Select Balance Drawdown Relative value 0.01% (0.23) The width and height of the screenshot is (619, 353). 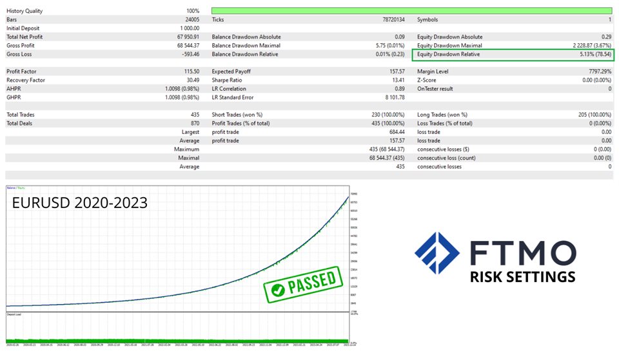click(390, 54)
